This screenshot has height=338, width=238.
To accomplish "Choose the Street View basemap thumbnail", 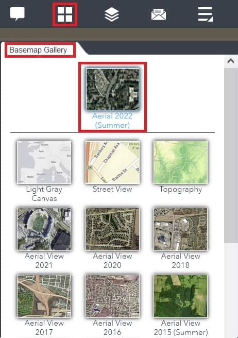I will [x=112, y=162].
